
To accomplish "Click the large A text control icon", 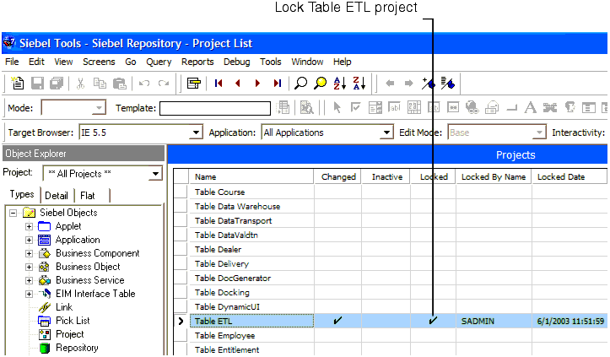I will pyautogui.click(x=530, y=107).
